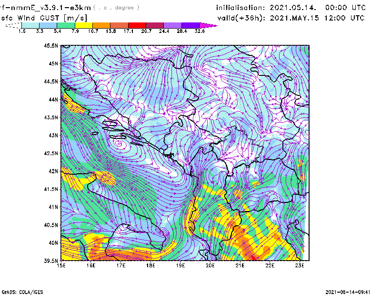
Task: Click the legend value 20.7
Action: pos(146,31)
